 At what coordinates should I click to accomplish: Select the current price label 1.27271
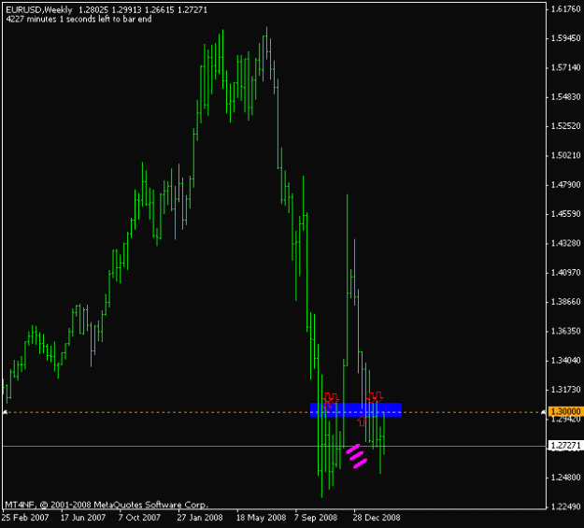[x=565, y=446]
